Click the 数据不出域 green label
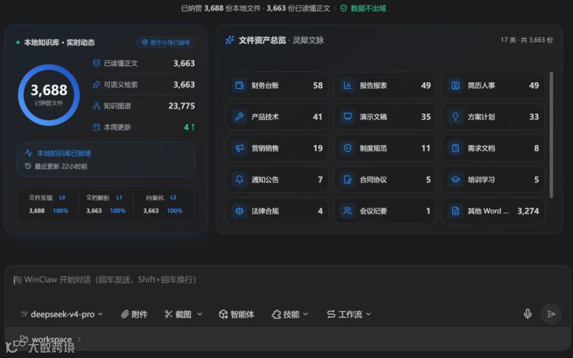573x358 pixels. pos(368,8)
